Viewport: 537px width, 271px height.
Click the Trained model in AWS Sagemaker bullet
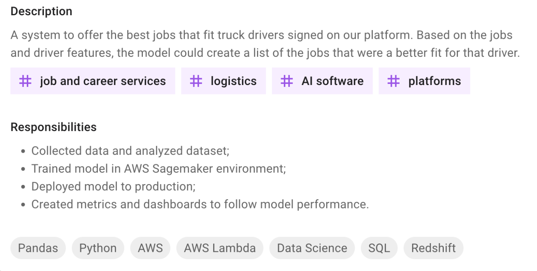[159, 168]
